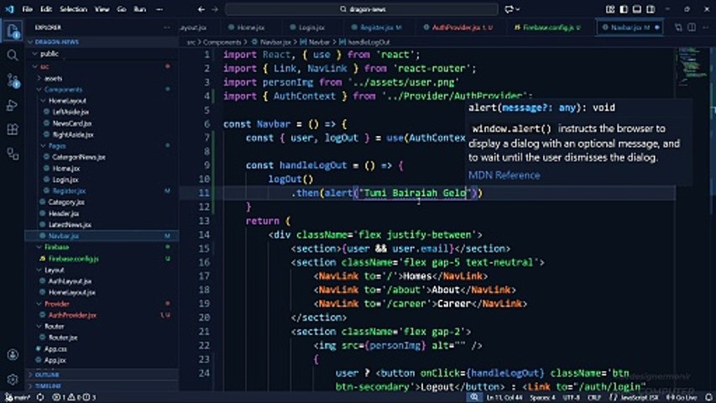Open the MDN Reference link in tooltip

pos(504,175)
